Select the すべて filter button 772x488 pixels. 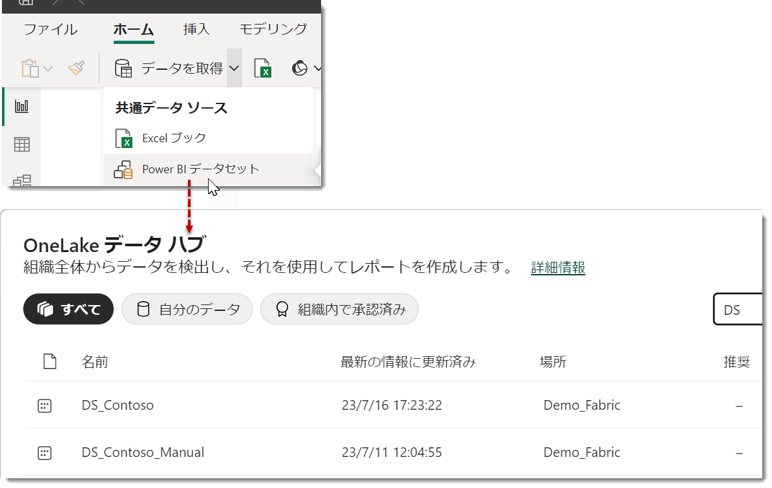(x=68, y=309)
